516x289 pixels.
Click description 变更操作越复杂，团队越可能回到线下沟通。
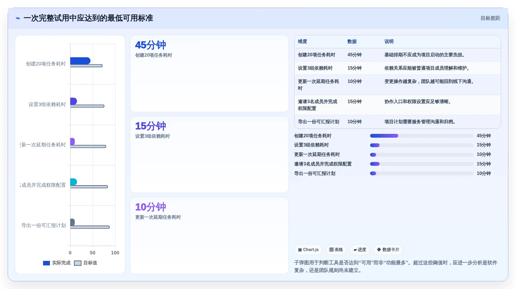[x=430, y=81]
